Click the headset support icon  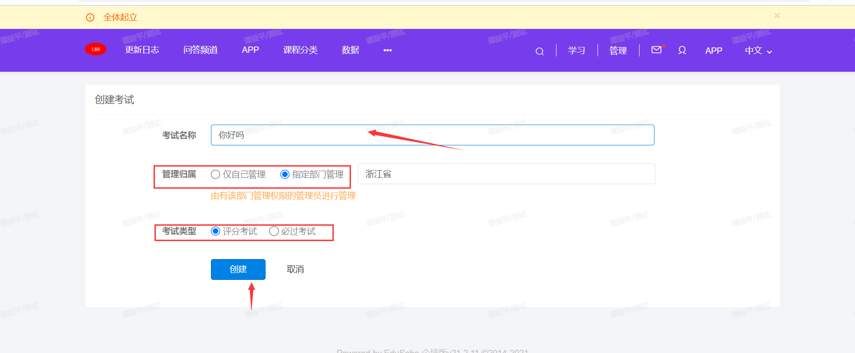(x=682, y=50)
